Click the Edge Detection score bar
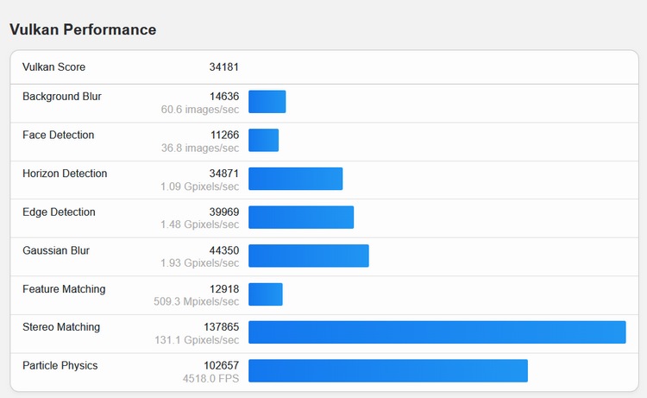Screen dimensions: 647x398 pos(301,218)
